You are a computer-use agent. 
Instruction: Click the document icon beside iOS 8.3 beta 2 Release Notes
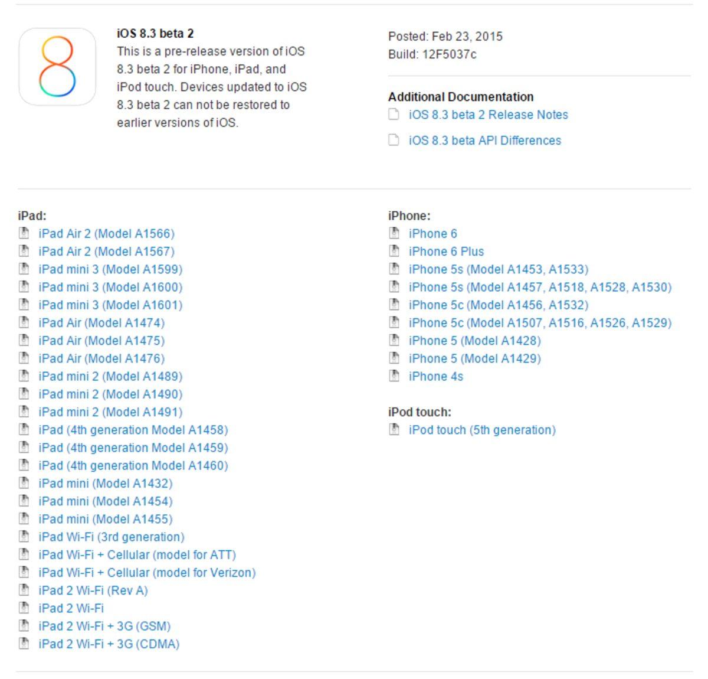pyautogui.click(x=393, y=115)
